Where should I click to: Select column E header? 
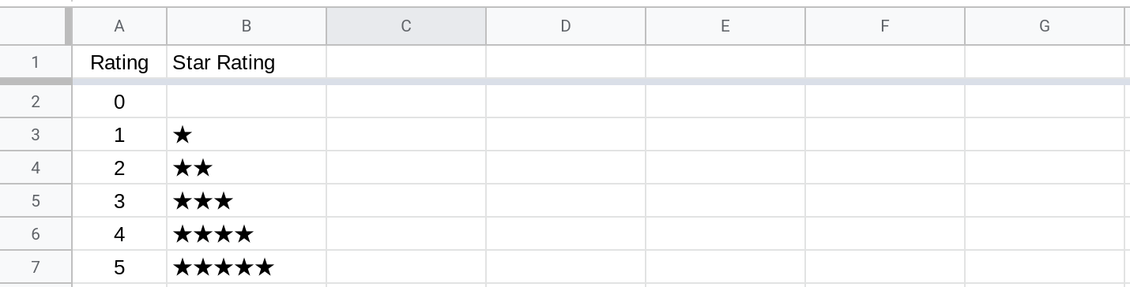click(x=725, y=26)
